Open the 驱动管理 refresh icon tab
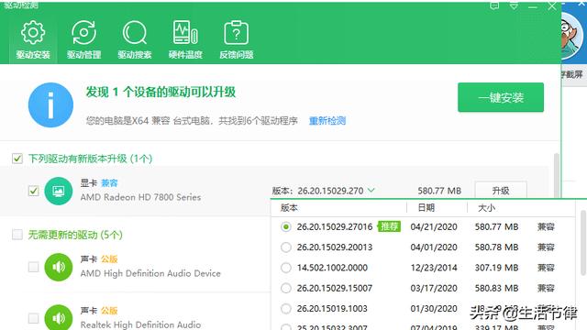 83,39
